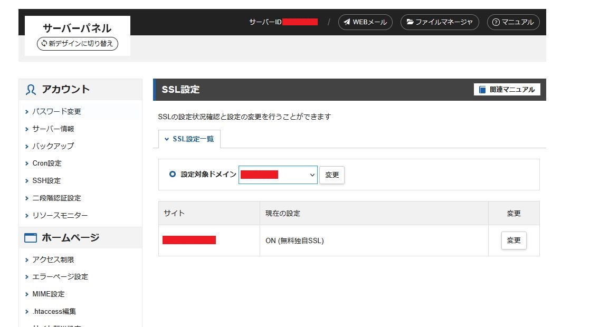
Task: Click the refresh icon in 新デザインに切り替え
Action: point(43,44)
